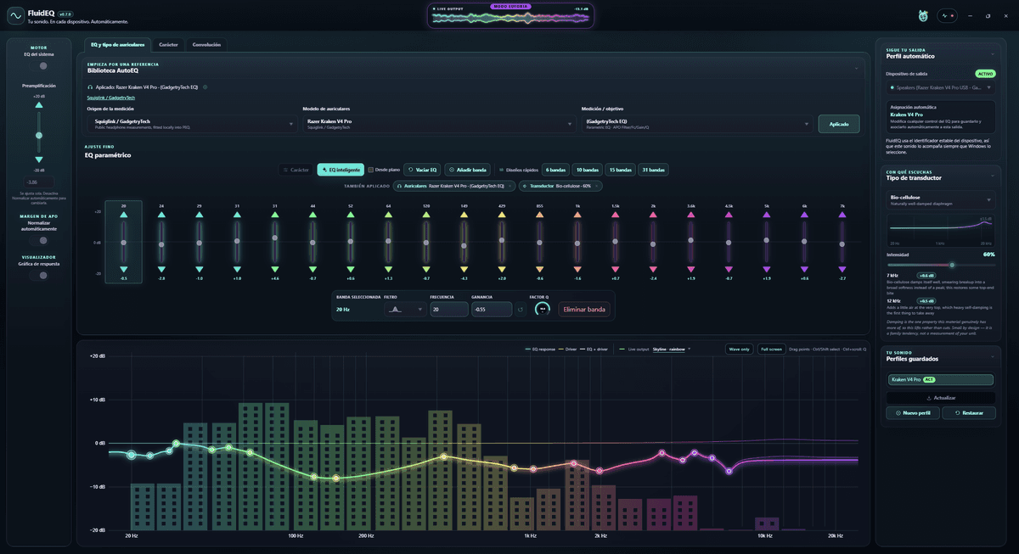Switch to EQ y tipo de auriculares tab

click(x=118, y=44)
